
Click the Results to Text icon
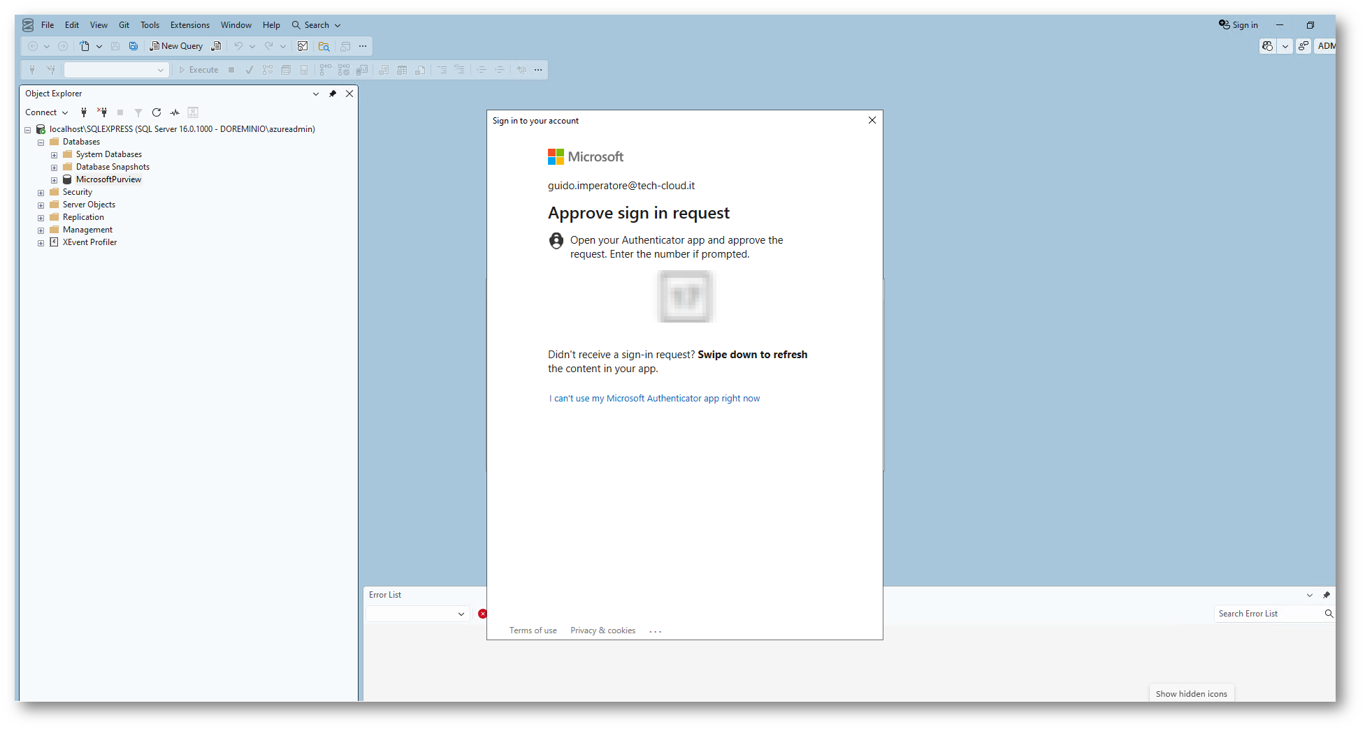384,70
